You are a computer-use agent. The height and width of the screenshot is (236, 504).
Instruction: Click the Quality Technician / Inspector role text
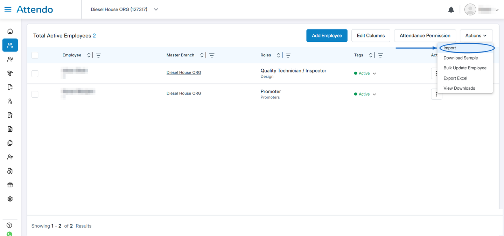click(x=293, y=71)
